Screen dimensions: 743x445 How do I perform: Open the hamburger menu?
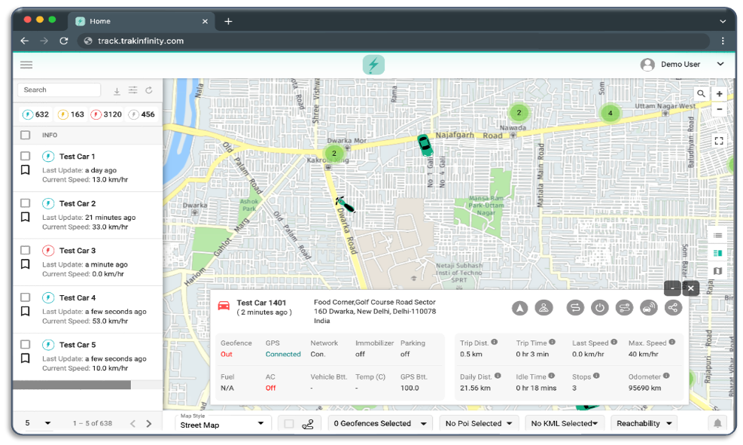[26, 65]
